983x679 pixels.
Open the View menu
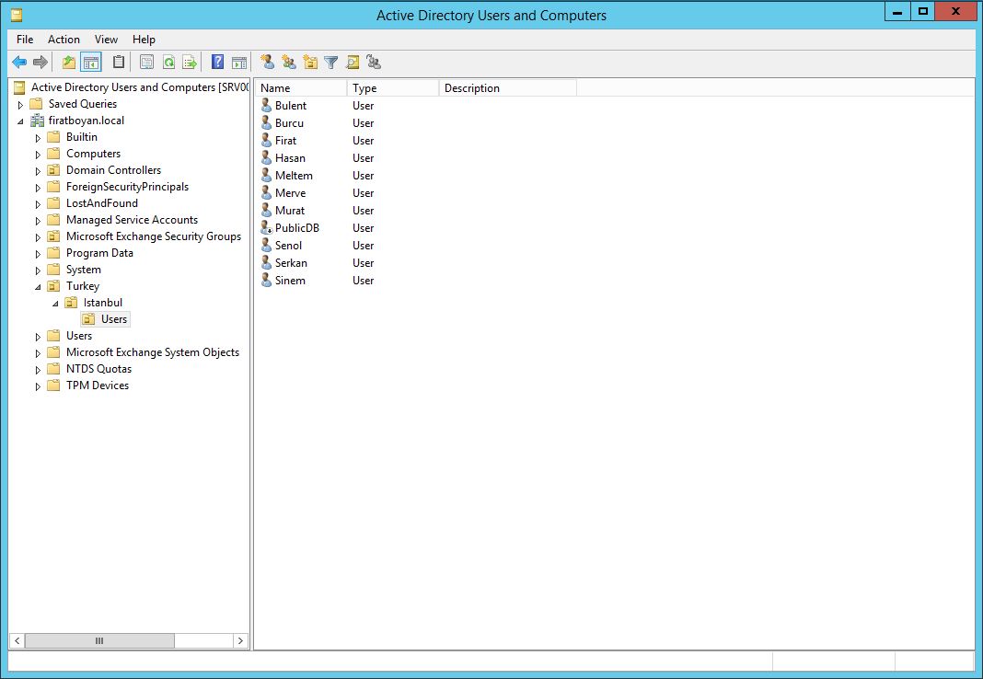(106, 40)
